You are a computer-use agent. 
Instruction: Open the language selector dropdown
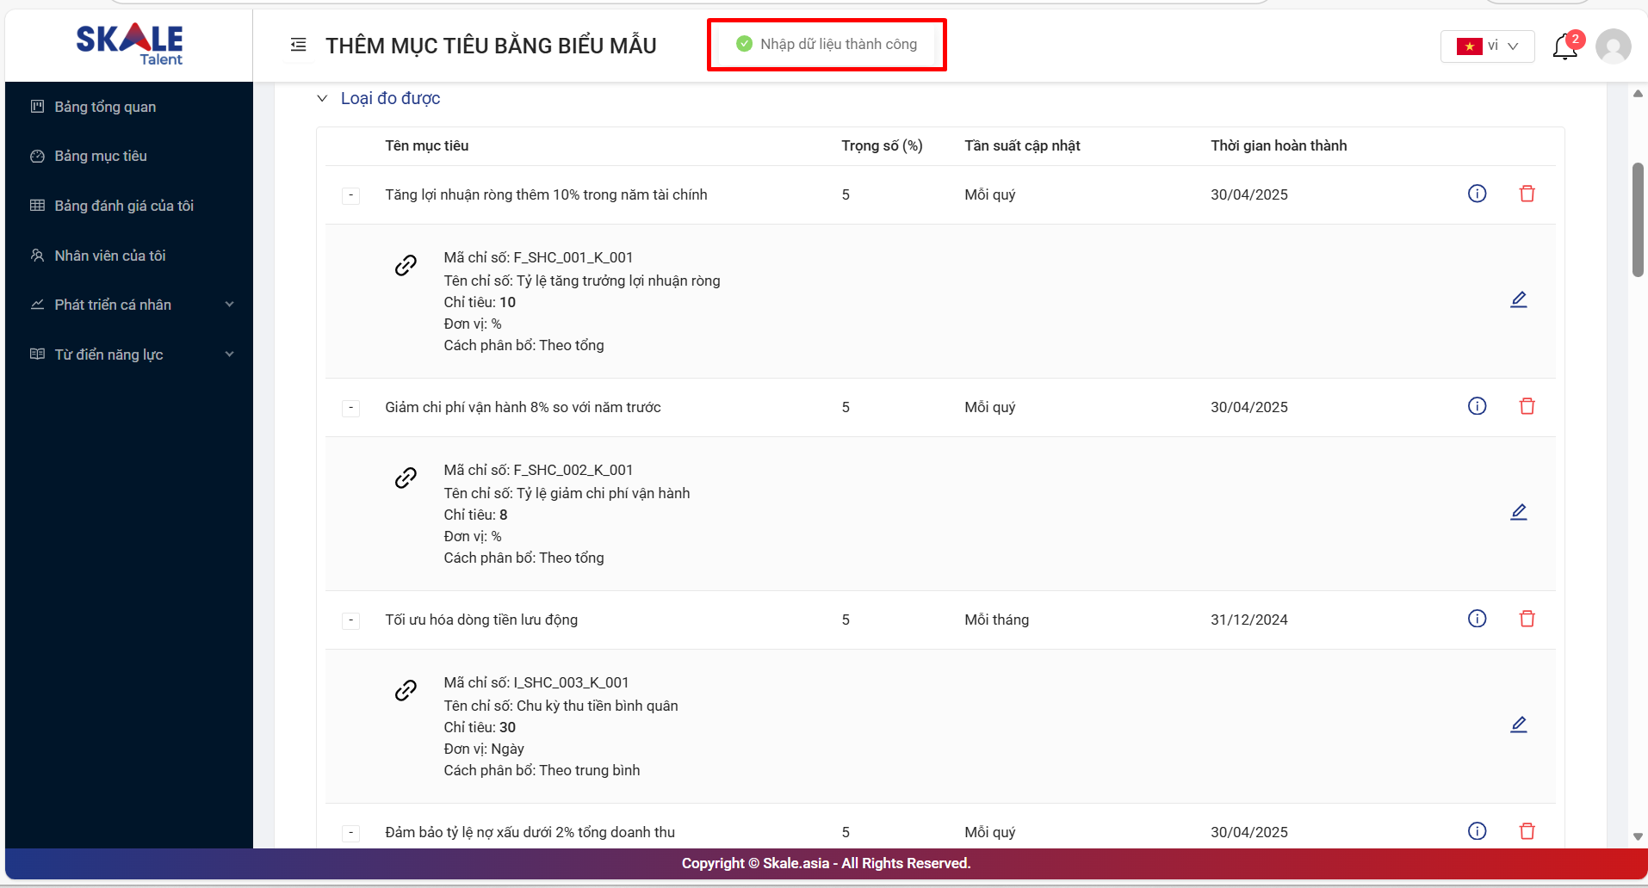pos(1487,46)
